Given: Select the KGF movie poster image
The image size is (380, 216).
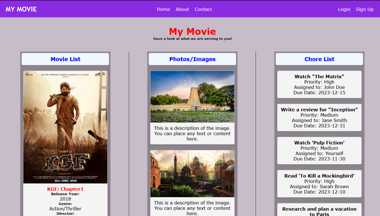Looking at the screenshot, I should tap(65, 127).
